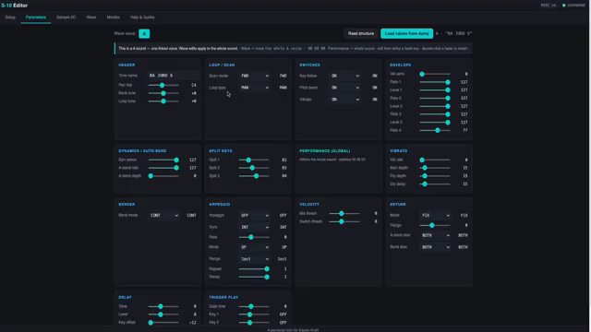Open the A-bend dest dropdown
Viewport: 591px width, 332px height.
436,235
